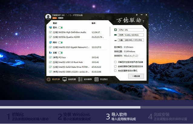Click the C:\Drivers extraction path
Screen dimensions: 193x124
(129, 47)
